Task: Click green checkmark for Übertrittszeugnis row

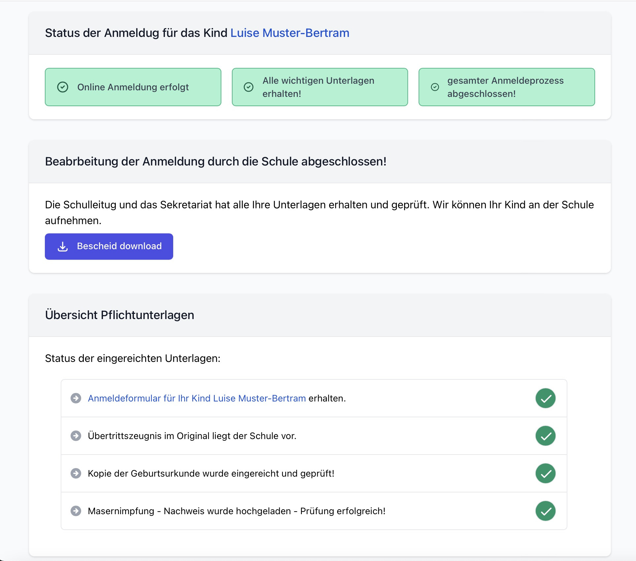Action: (x=545, y=436)
